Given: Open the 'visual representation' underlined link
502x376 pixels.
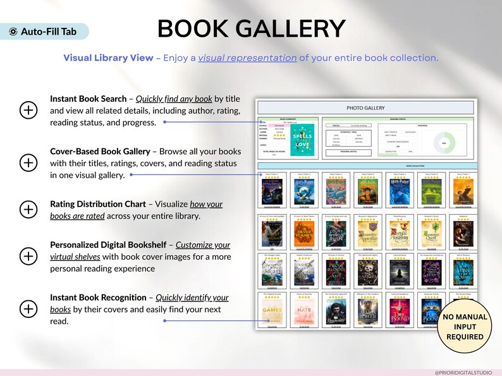Looking at the screenshot, I should coord(247,58).
